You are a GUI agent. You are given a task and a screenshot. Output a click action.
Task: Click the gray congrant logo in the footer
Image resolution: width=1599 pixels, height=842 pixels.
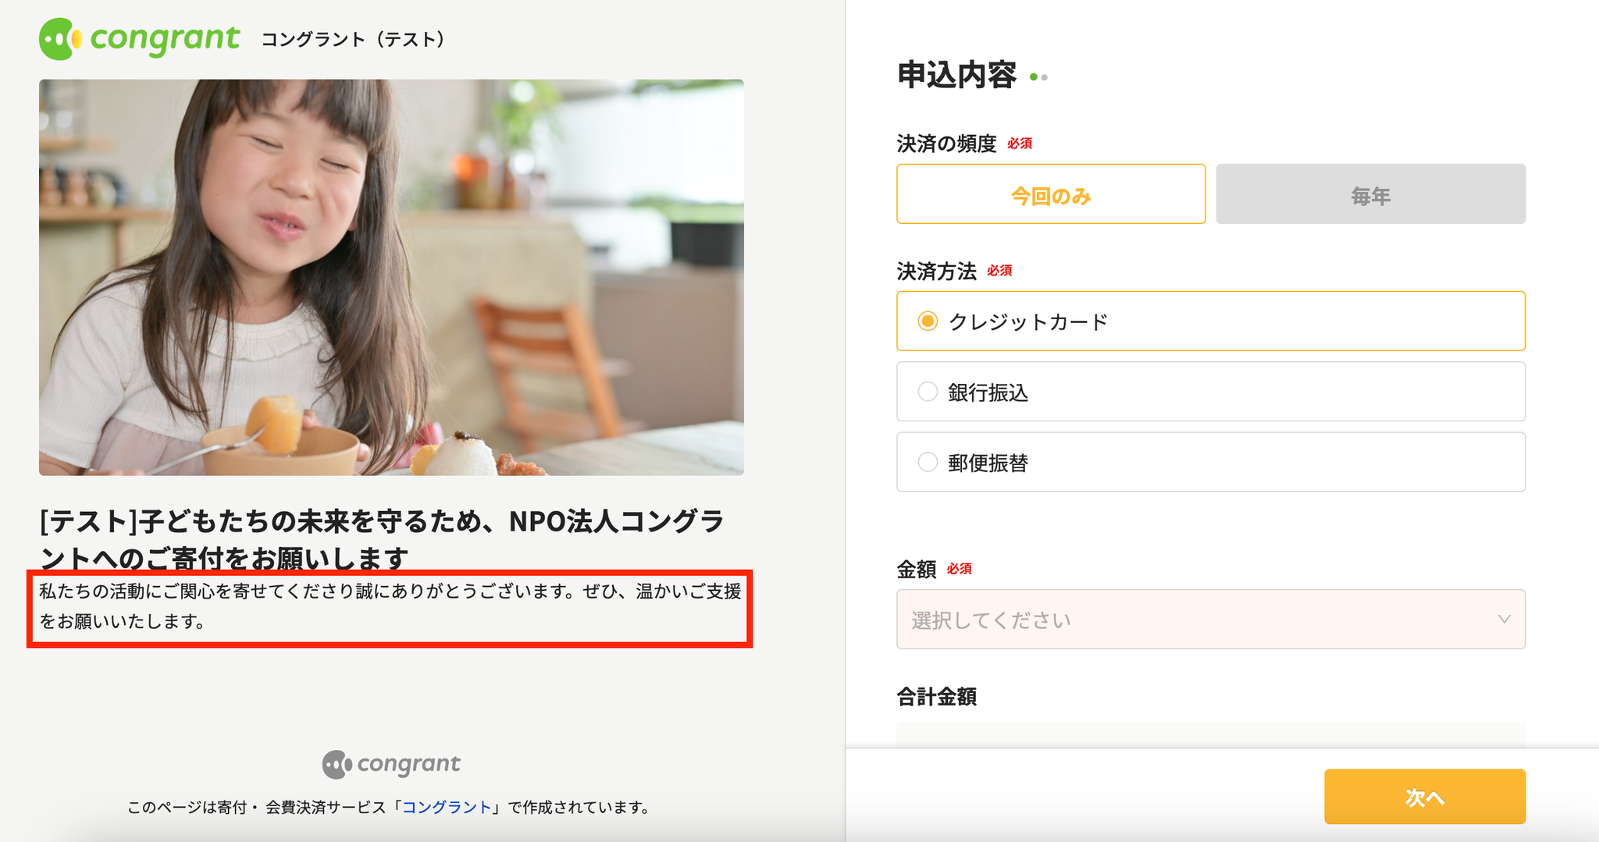point(391,764)
